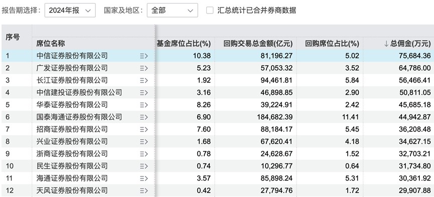Viewport: 434px width, 197px height.
Task: Toggle 汇总统计已合并券商数据 checkbox
Action: [x=210, y=10]
